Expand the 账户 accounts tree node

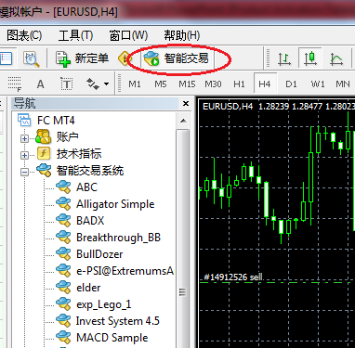[x=24, y=138]
